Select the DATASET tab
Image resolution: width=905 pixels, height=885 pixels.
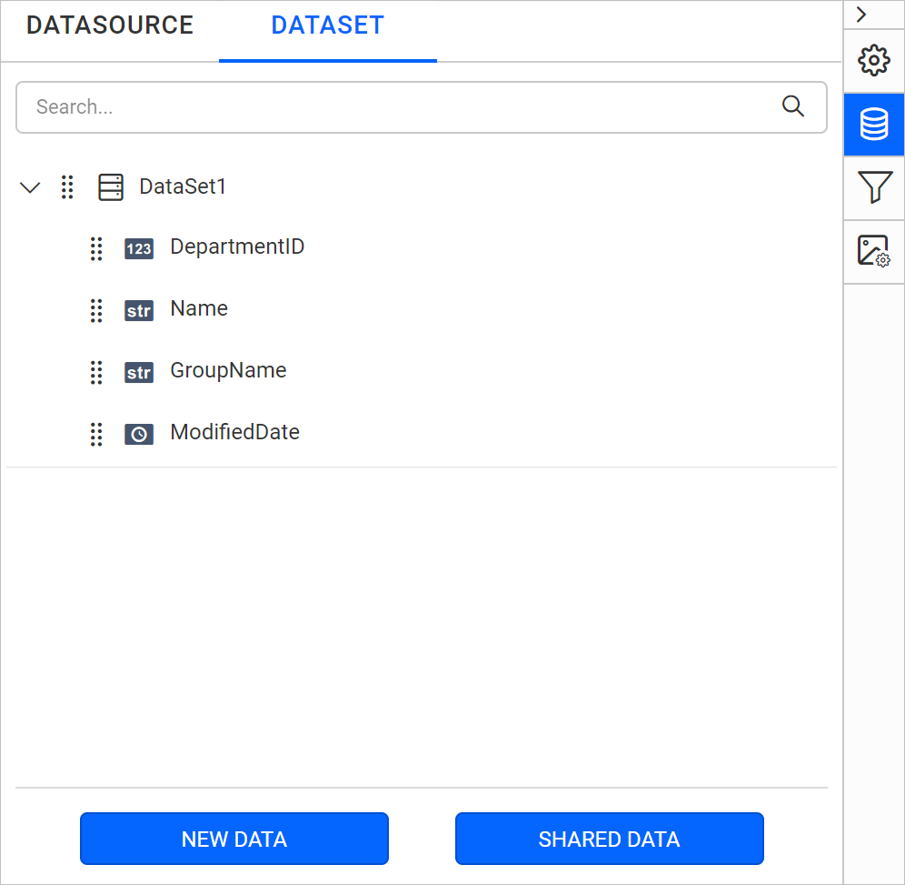point(327,25)
